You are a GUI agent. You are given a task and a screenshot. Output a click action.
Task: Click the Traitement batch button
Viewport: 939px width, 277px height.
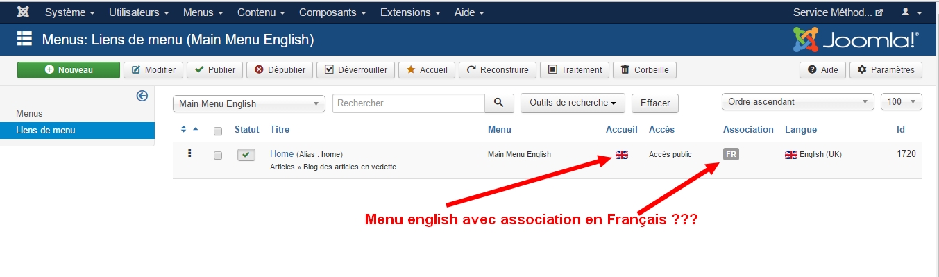tap(575, 69)
